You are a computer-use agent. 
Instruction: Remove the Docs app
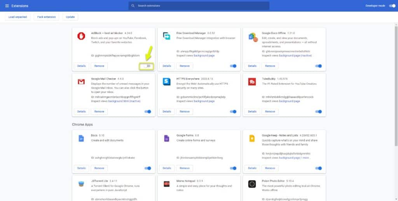tap(99, 168)
